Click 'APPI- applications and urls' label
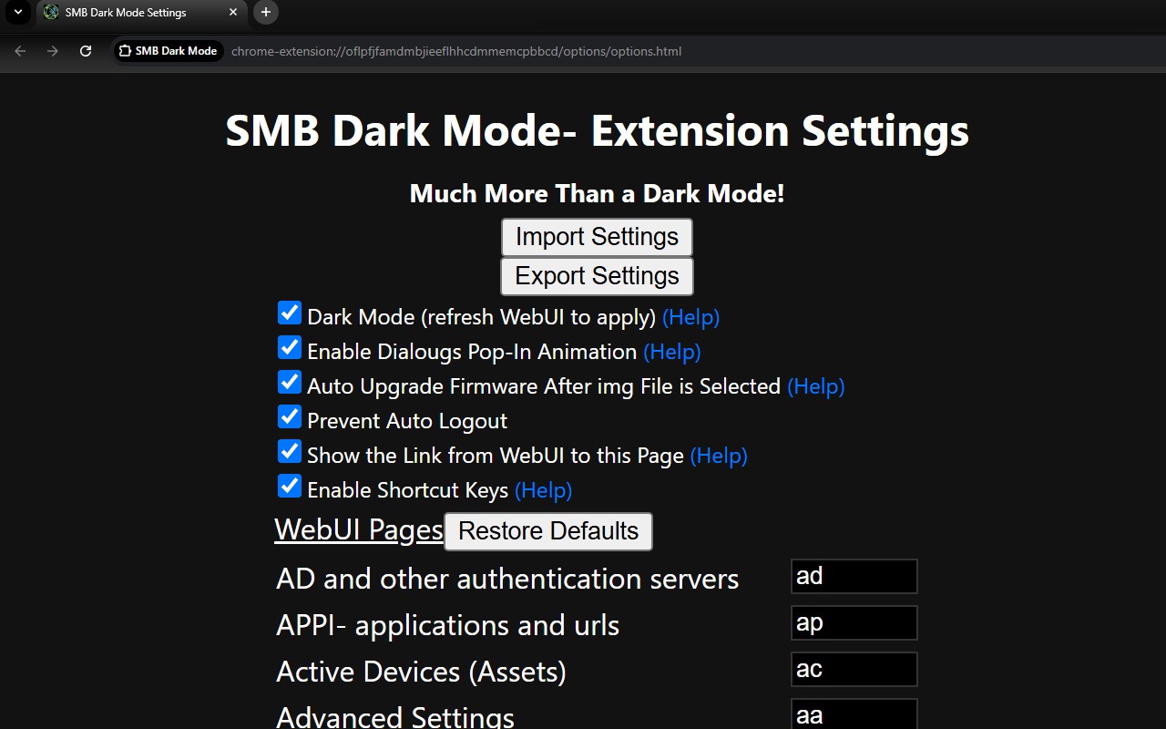The image size is (1166, 729). [x=447, y=626]
